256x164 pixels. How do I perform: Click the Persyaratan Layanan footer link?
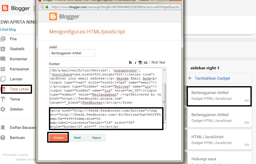pos(15,155)
